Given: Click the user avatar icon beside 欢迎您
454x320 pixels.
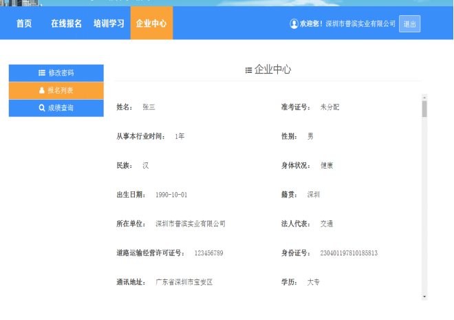Looking at the screenshot, I should click(x=294, y=24).
